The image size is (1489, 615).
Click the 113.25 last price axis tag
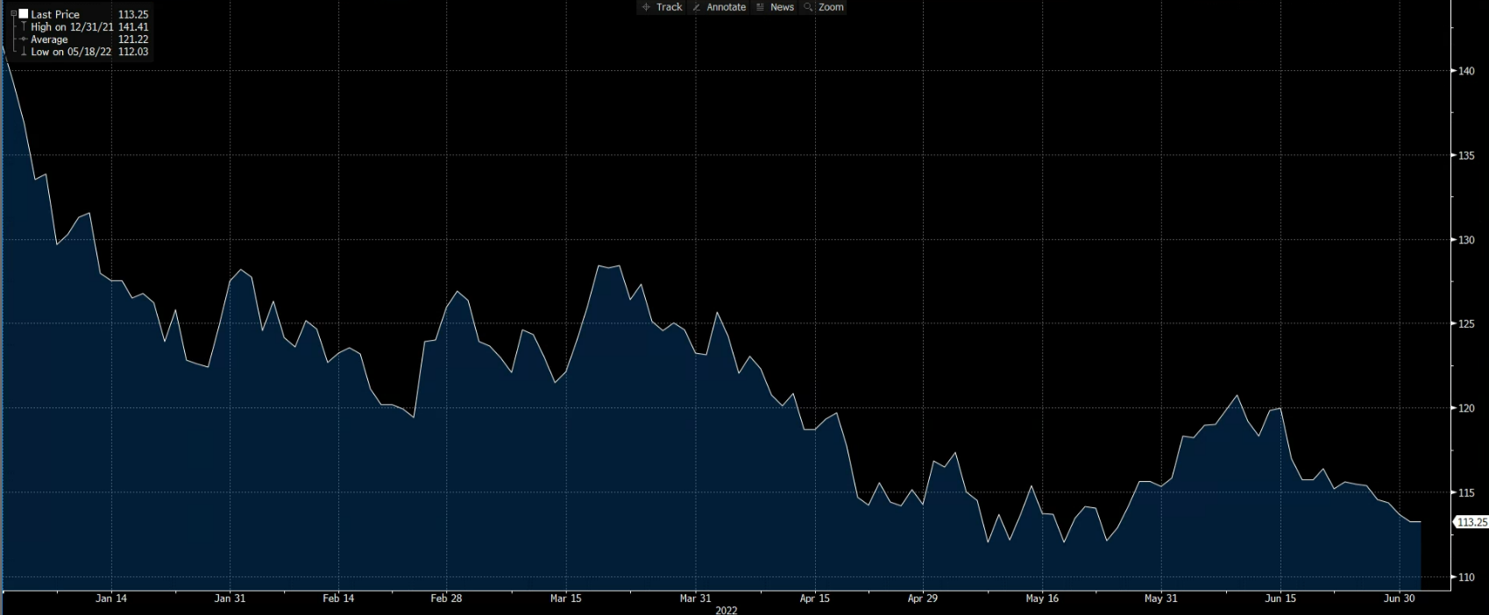(x=1471, y=522)
